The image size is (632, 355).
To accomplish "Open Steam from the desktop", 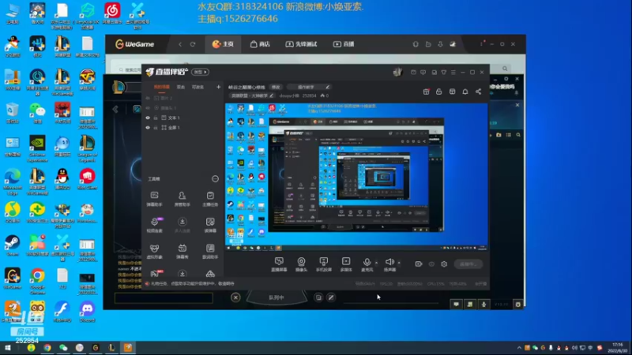I will coord(13,246).
